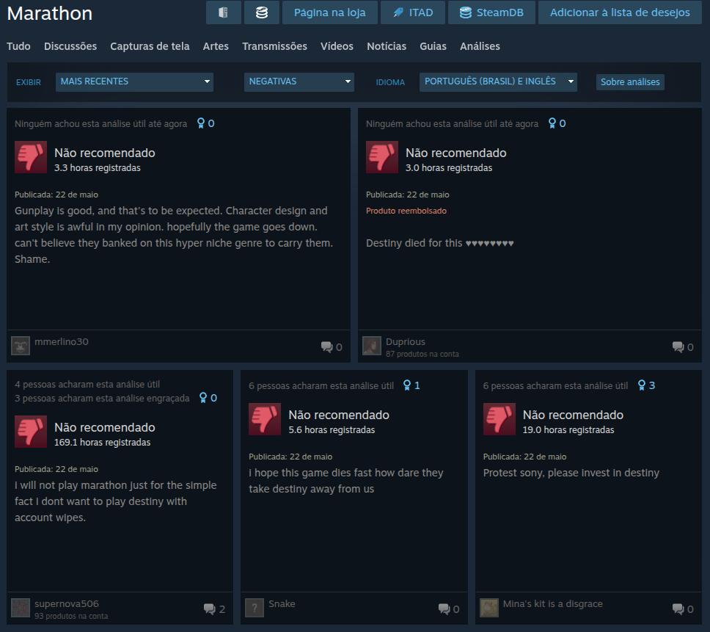This screenshot has height=632, width=710.
Task: Expand the MAIS RECENTES sort dropdown
Action: pos(134,82)
